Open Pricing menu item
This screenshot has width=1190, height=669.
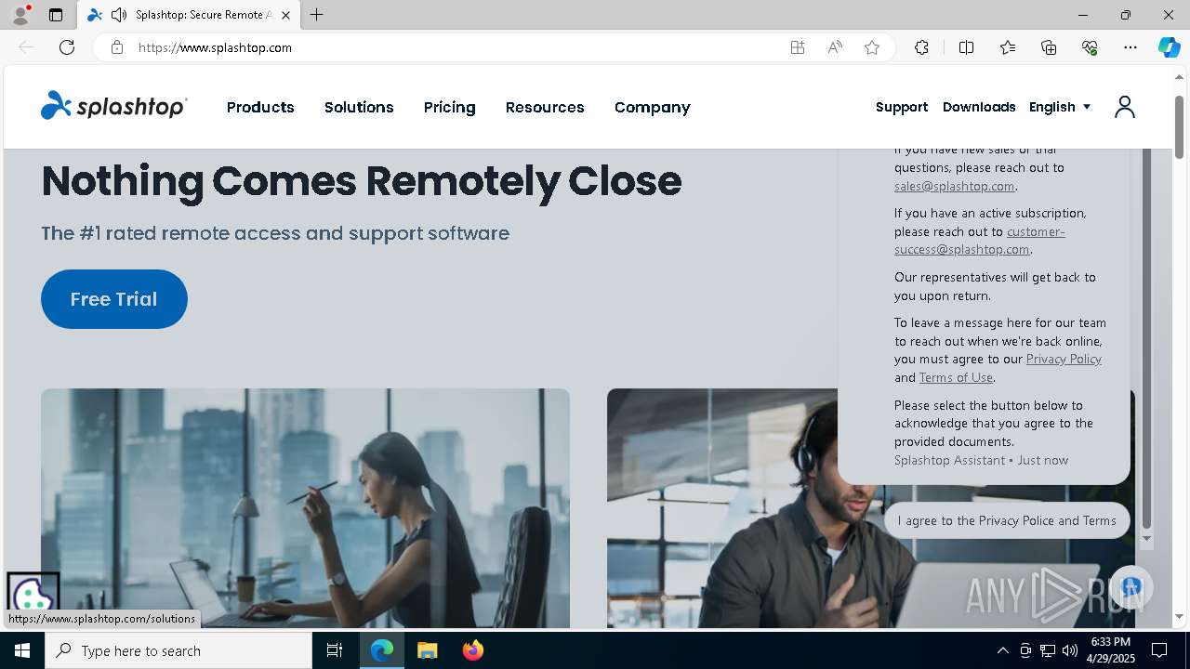tap(449, 107)
